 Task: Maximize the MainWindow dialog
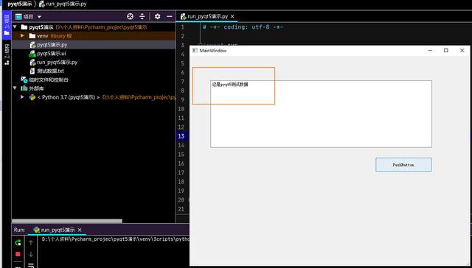[446, 51]
